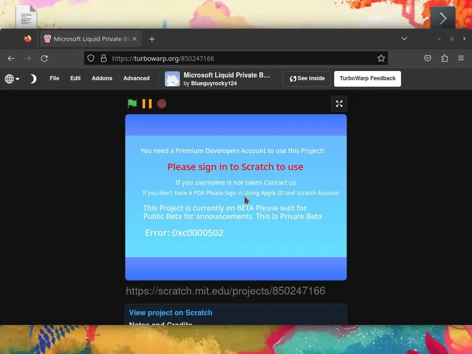
Task: Open author Blueguyrocky124 profile link
Action: click(x=214, y=83)
